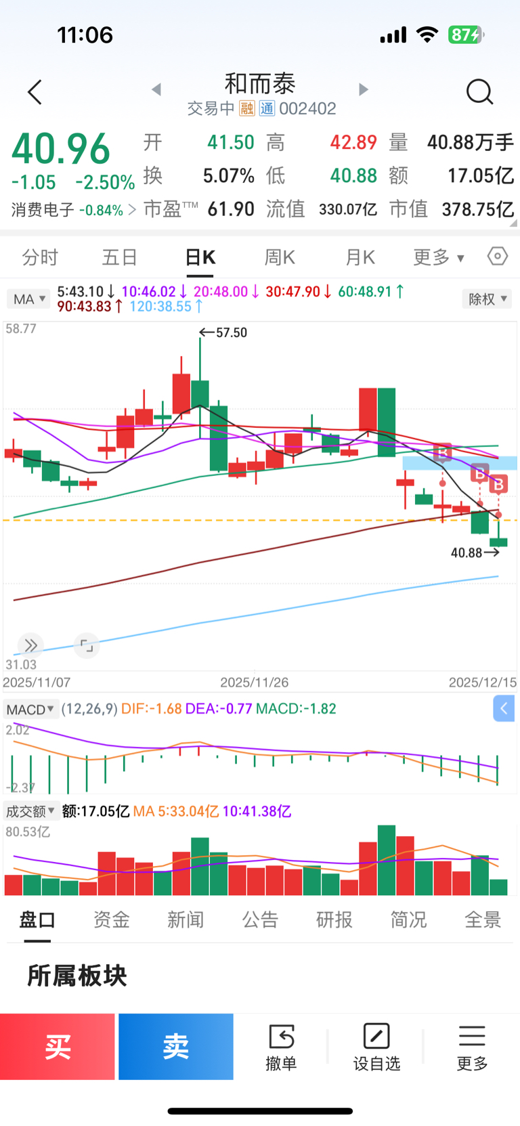Tap the turnover rate 5.07%
520x1126 pixels.
229,176
